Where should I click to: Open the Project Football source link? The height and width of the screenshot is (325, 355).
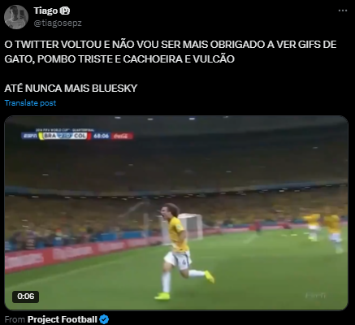63,319
